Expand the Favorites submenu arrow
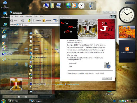137x103 pixels. point(53,49)
